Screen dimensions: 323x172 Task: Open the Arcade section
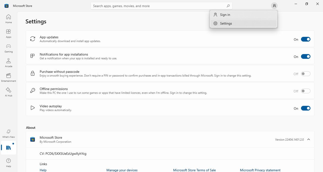point(8,63)
